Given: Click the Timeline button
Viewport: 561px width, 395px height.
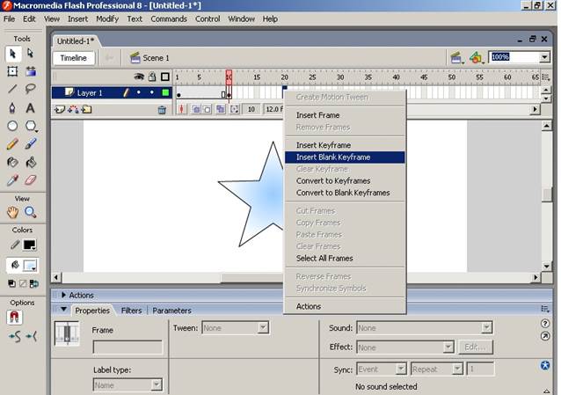Looking at the screenshot, I should tap(74, 58).
